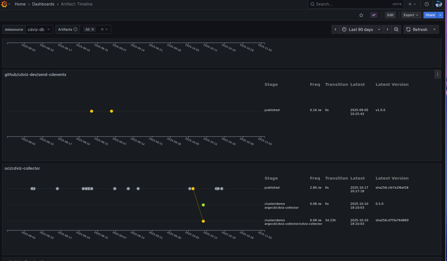Open send-cdevents panel menu
This screenshot has width=447, height=261.
438,74
